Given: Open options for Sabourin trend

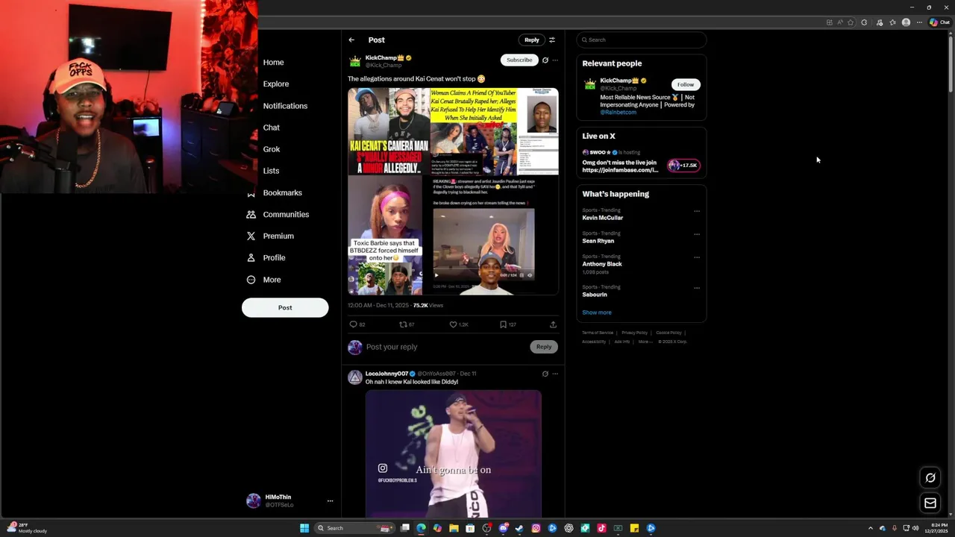Looking at the screenshot, I should tap(697, 288).
